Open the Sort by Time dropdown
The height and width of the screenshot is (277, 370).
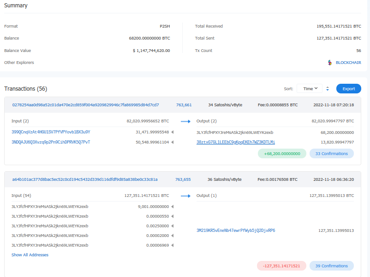coord(310,89)
